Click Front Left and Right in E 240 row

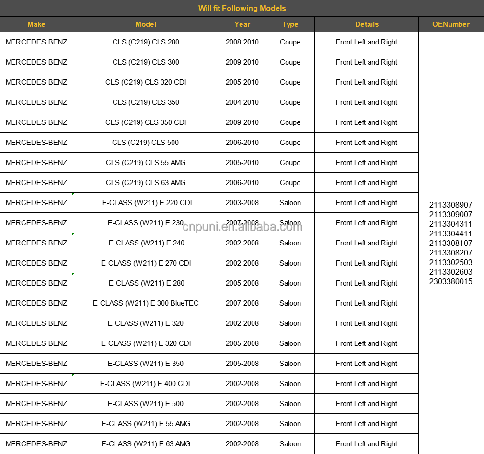[367, 243]
